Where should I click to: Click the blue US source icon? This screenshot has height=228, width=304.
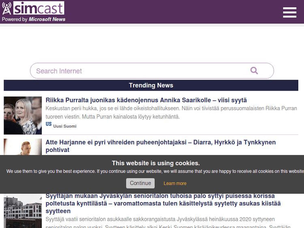tap(49, 124)
